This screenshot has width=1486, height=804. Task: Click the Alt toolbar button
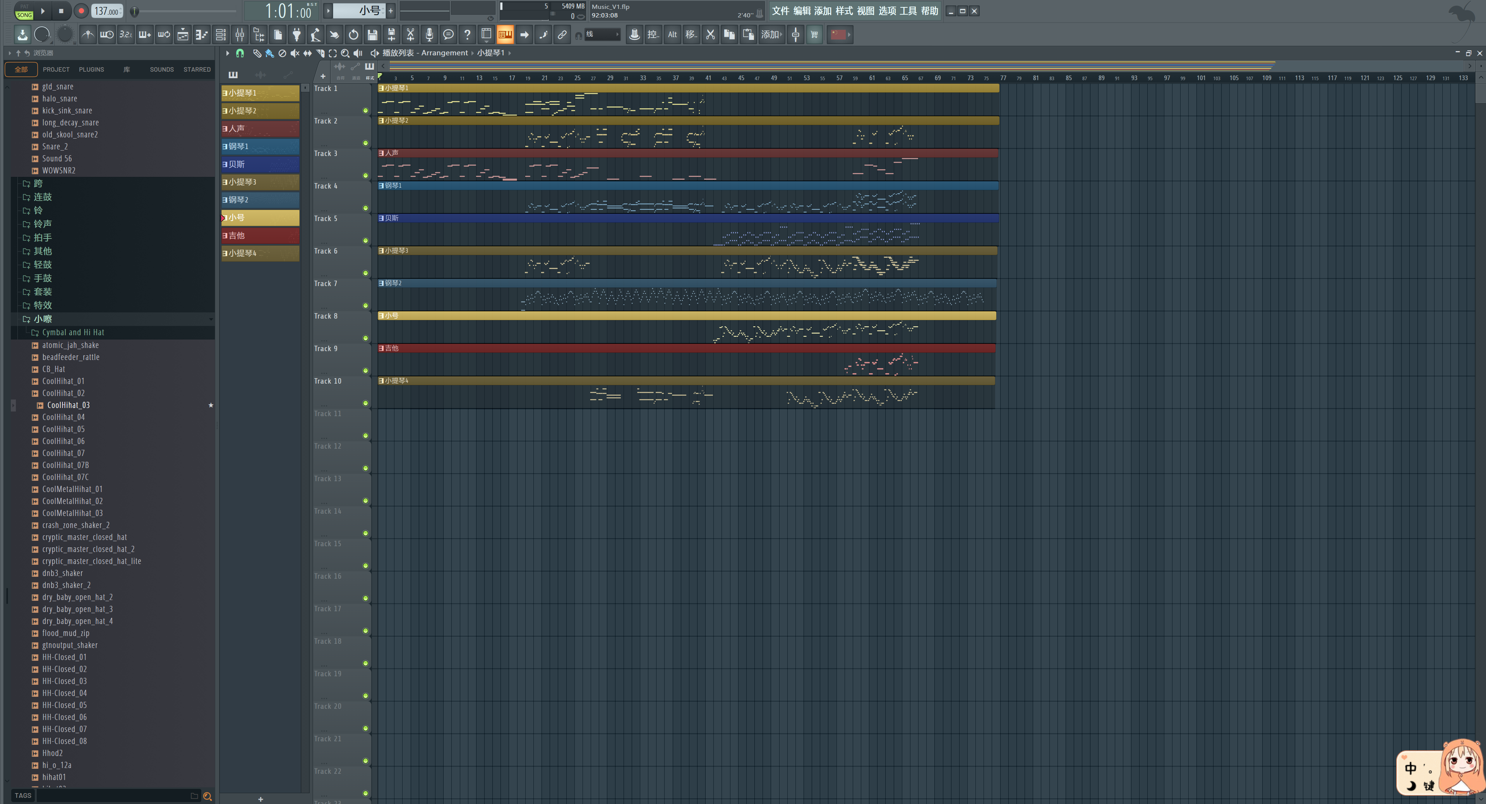click(673, 34)
